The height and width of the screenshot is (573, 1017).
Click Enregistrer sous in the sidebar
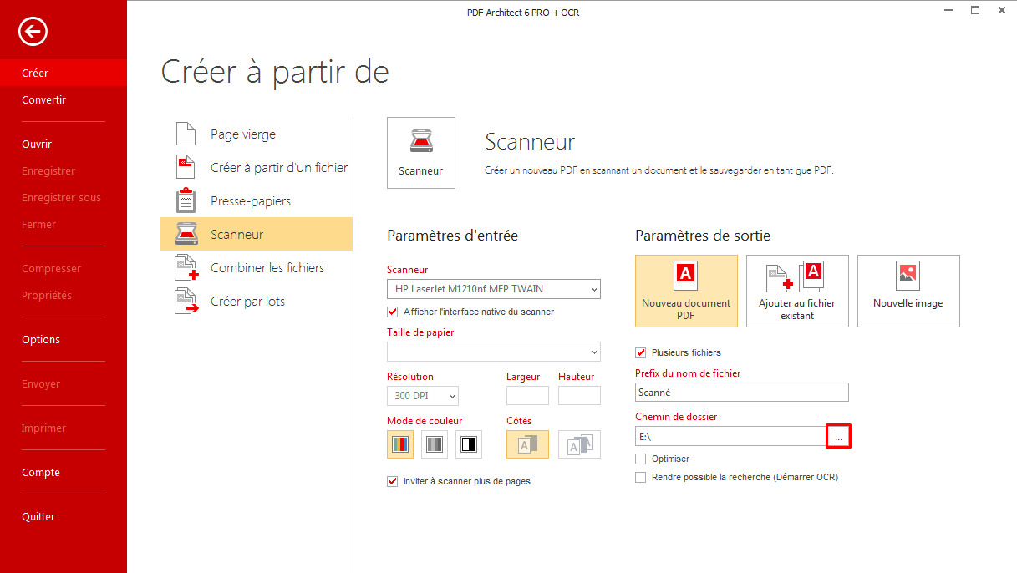click(61, 197)
